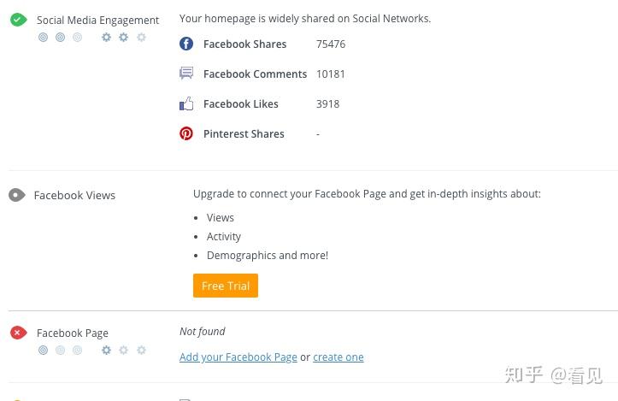Click the Facebook Shares count 75476
The image size is (618, 401).
pos(331,44)
